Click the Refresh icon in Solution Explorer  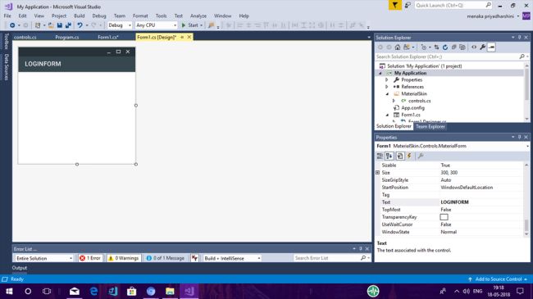tap(445, 48)
